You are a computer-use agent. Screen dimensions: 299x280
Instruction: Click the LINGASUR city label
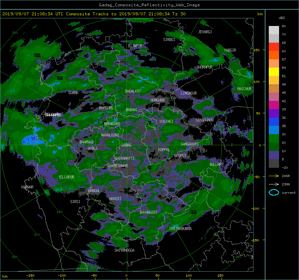point(189,93)
